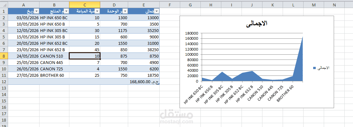Image resolution: width=353 pixels, height=127 pixels.
Task: Click the chart legend label text
Action: [323, 68]
